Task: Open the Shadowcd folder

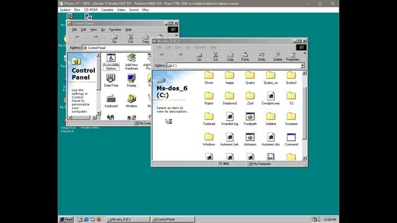Action: tap(230, 98)
